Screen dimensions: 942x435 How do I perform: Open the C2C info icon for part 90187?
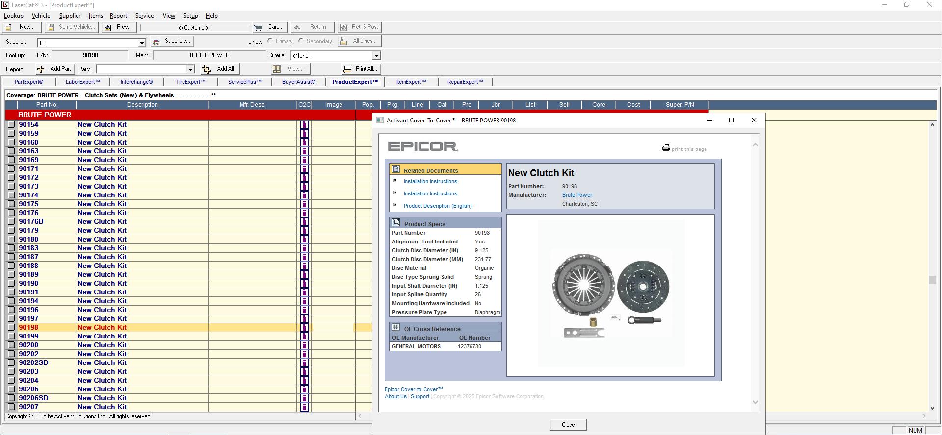pyautogui.click(x=304, y=257)
